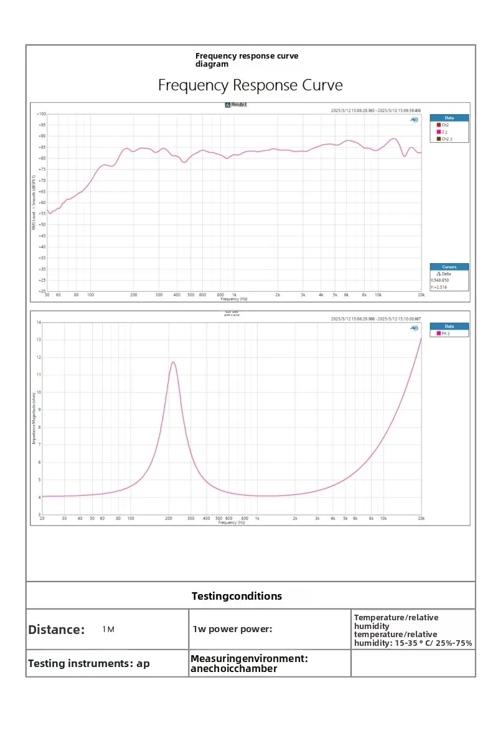Click the AP logo in impedance graph
The height and width of the screenshot is (730, 498).
point(415,329)
